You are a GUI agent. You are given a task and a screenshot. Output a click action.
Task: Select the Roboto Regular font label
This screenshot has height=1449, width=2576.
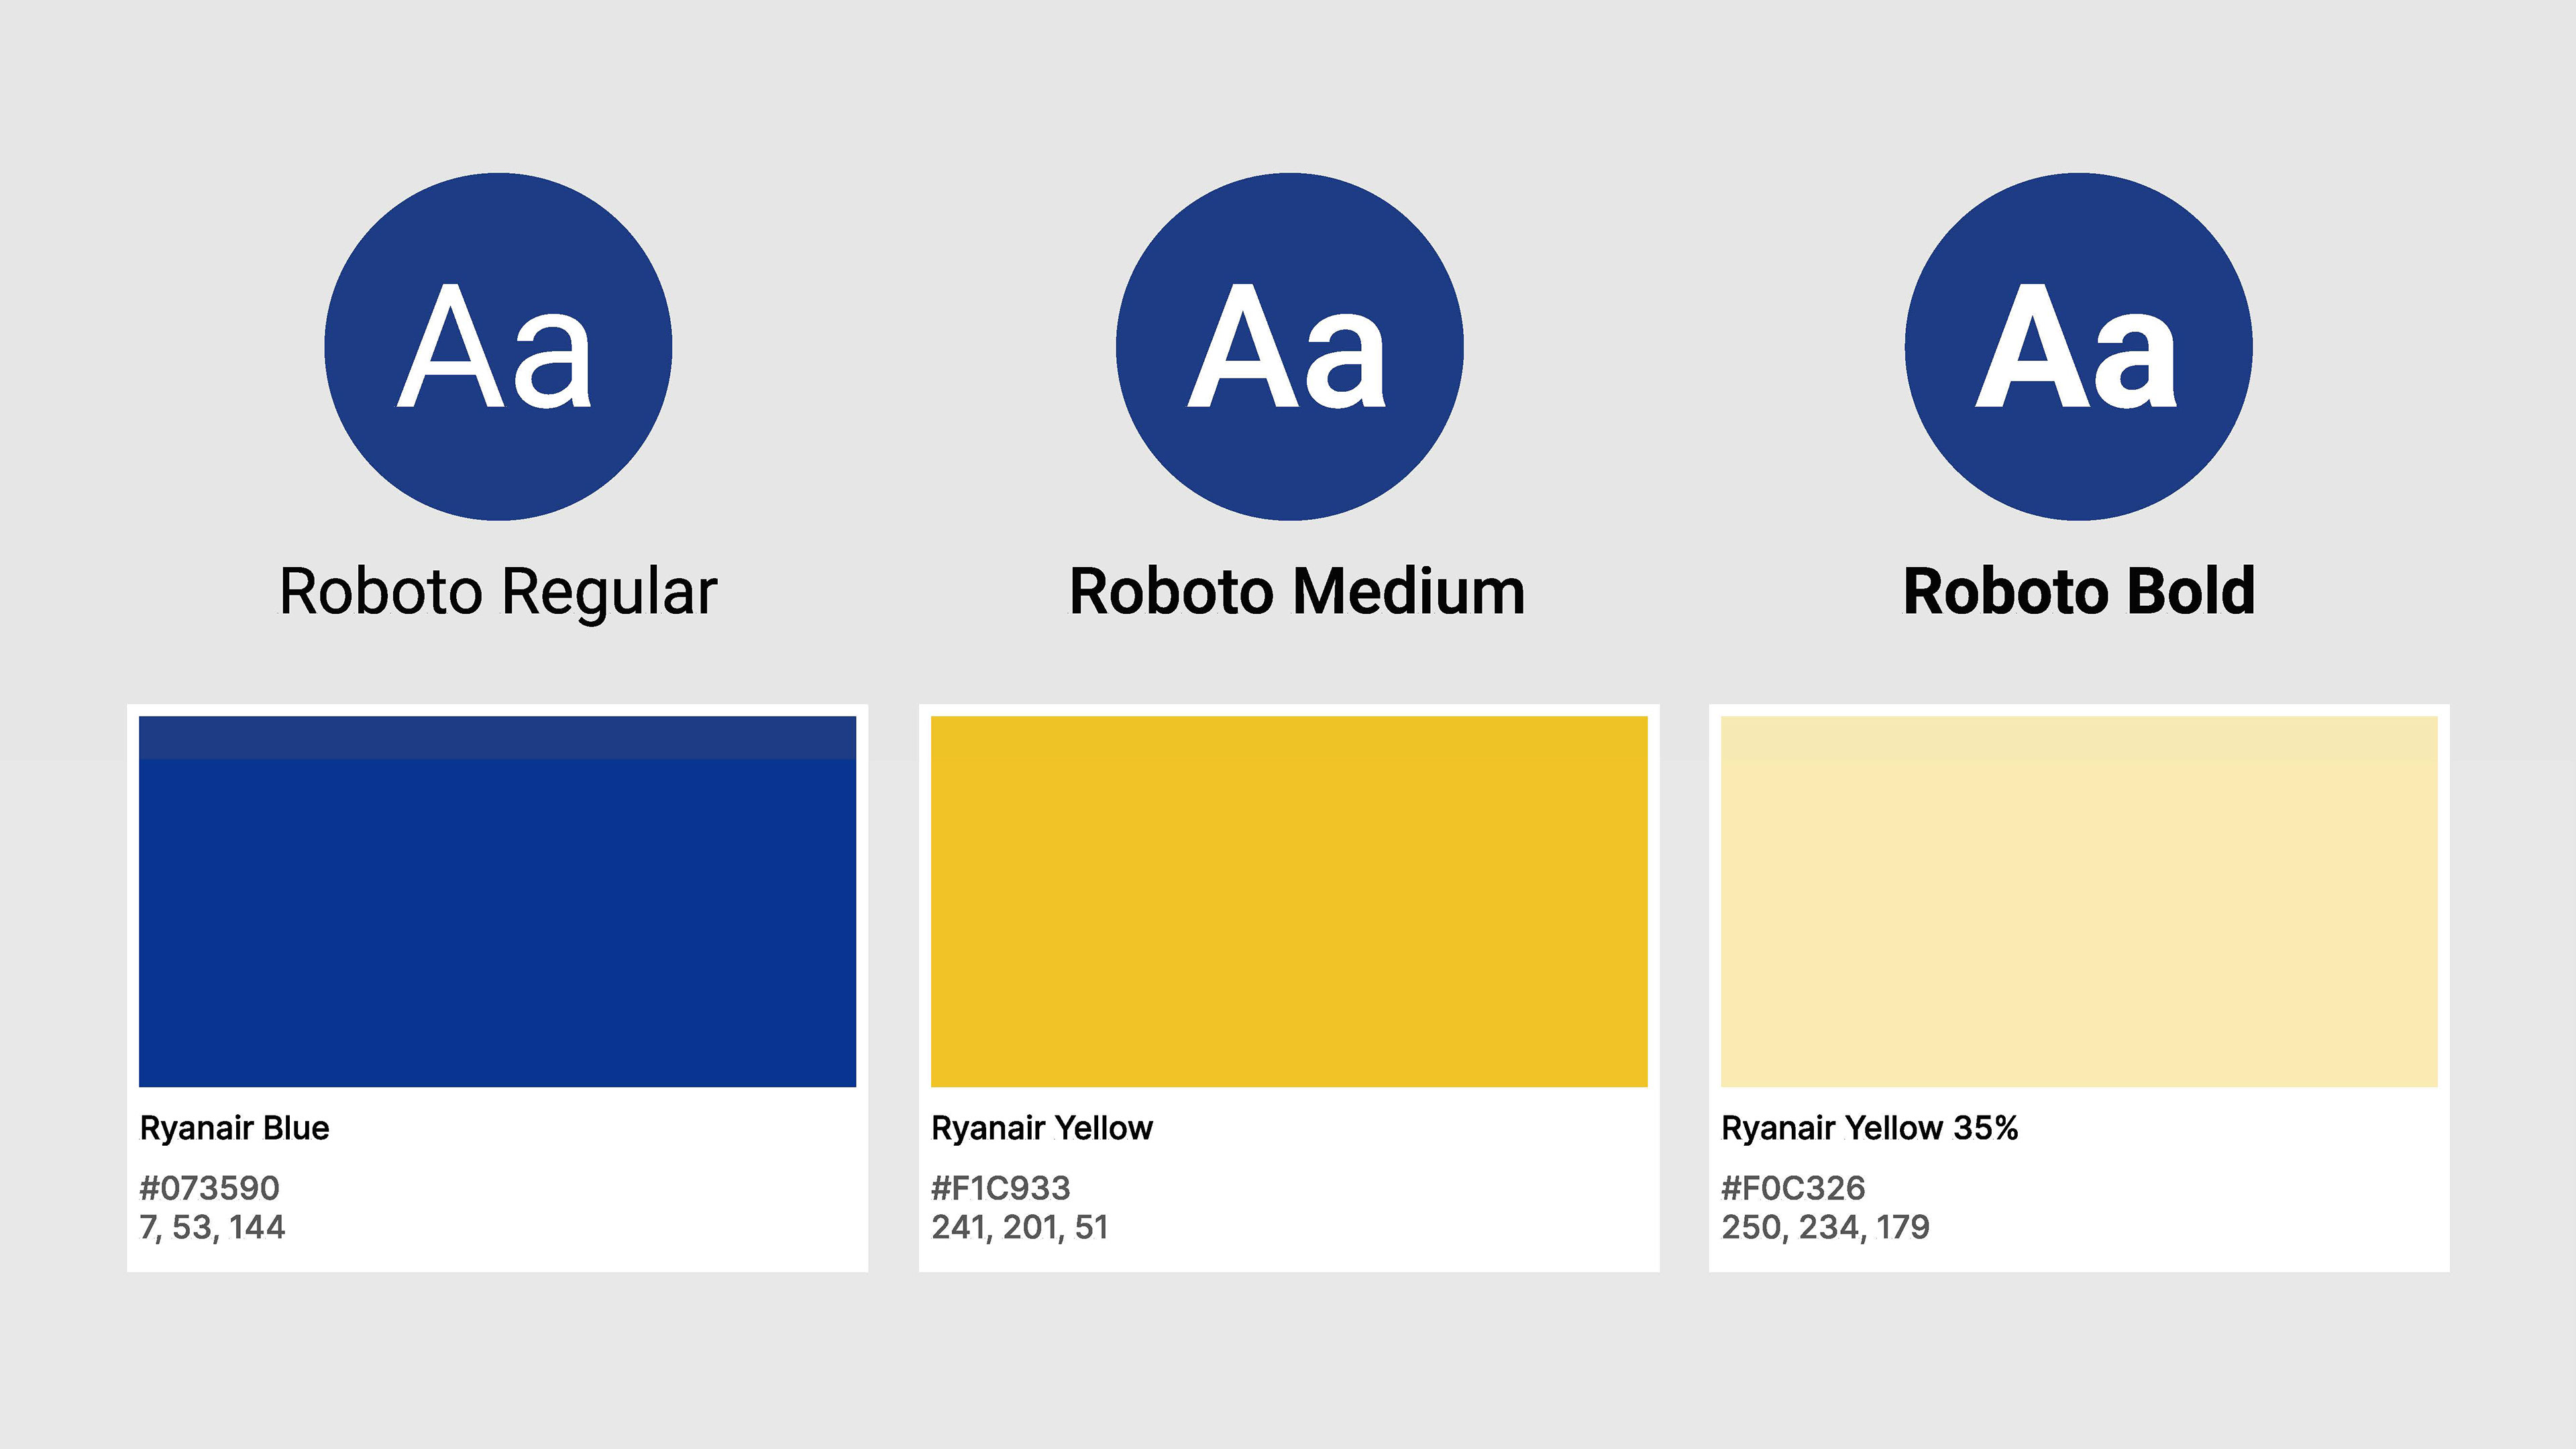[x=498, y=592]
